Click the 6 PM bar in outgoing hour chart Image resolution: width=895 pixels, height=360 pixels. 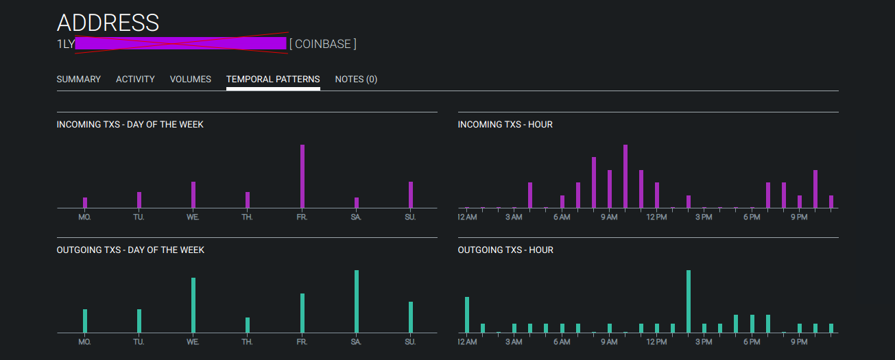click(x=752, y=324)
